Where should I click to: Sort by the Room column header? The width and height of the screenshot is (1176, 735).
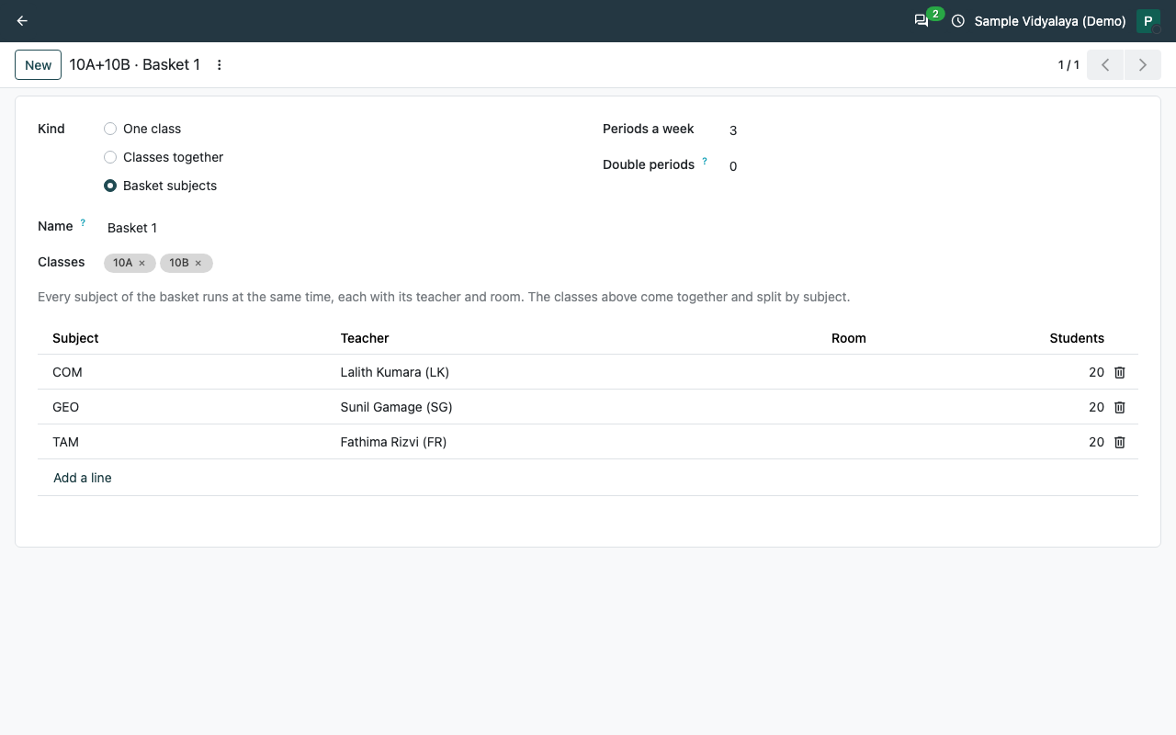click(x=849, y=338)
